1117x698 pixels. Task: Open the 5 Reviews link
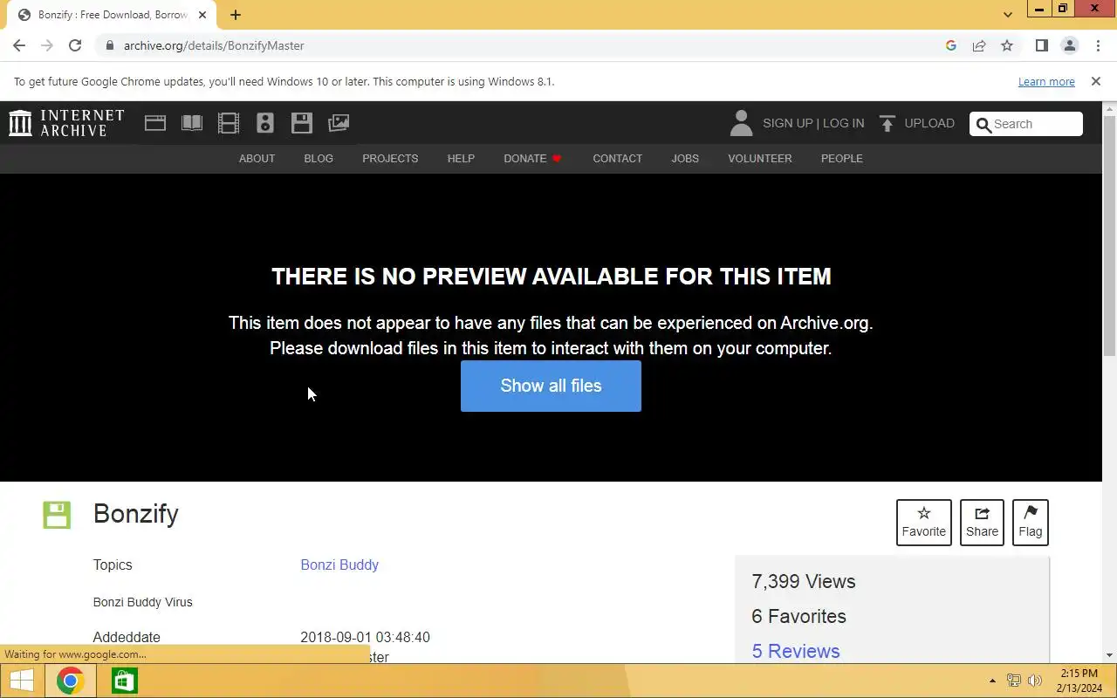796,651
